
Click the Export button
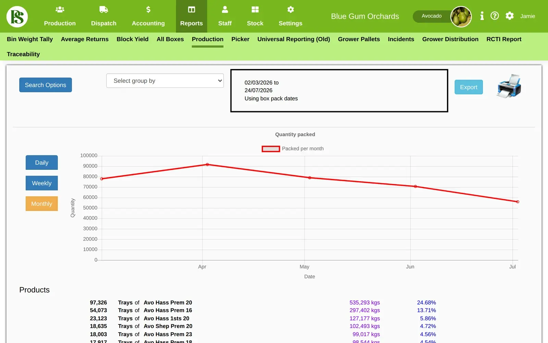pyautogui.click(x=469, y=87)
